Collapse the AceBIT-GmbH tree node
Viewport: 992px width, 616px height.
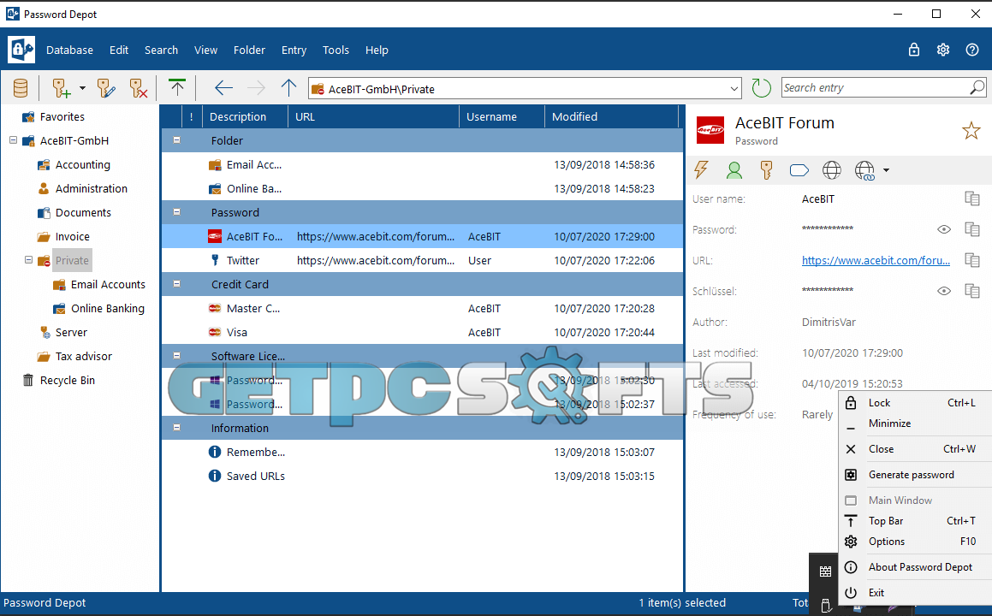tap(13, 140)
